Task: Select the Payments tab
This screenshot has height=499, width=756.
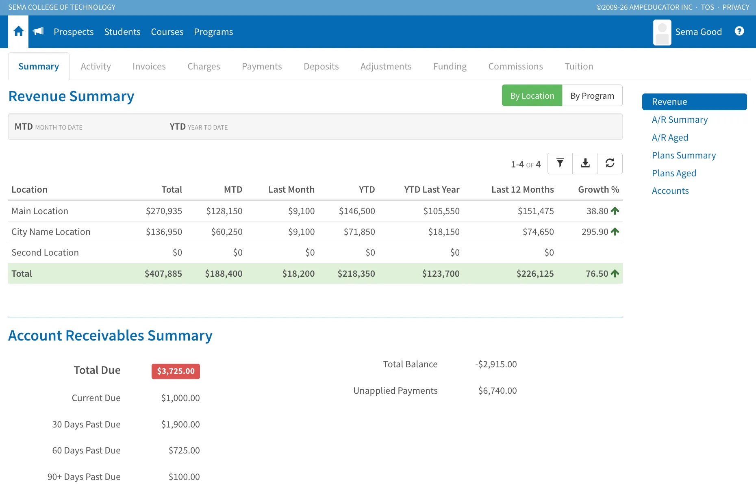Action: coord(262,66)
